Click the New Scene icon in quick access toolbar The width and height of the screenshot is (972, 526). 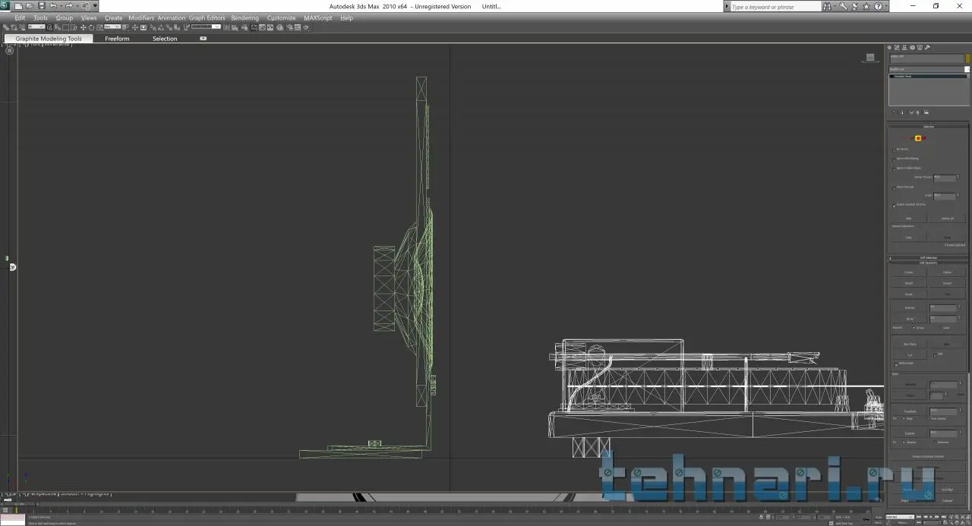click(x=18, y=6)
